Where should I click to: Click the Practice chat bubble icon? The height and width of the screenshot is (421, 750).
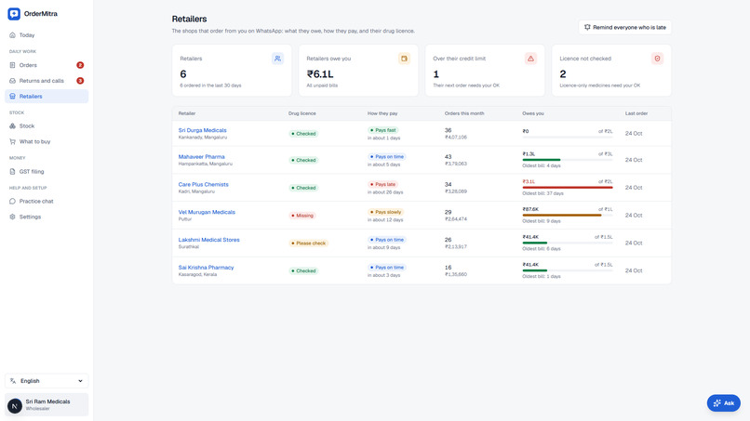coord(12,201)
